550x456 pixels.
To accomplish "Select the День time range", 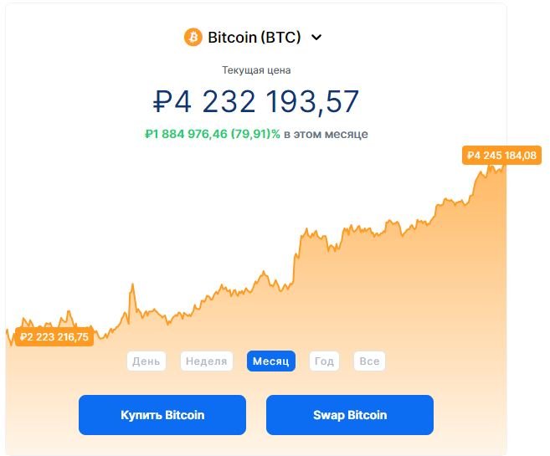I will [146, 361].
